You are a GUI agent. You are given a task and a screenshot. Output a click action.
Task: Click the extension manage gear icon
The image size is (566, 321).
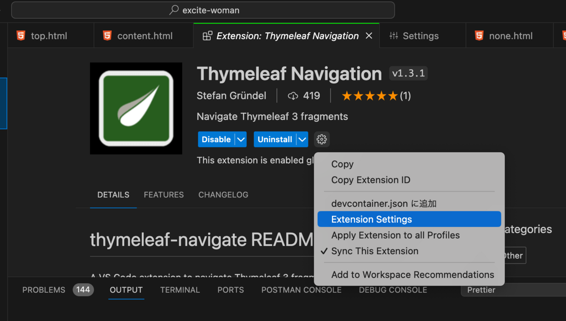click(322, 139)
